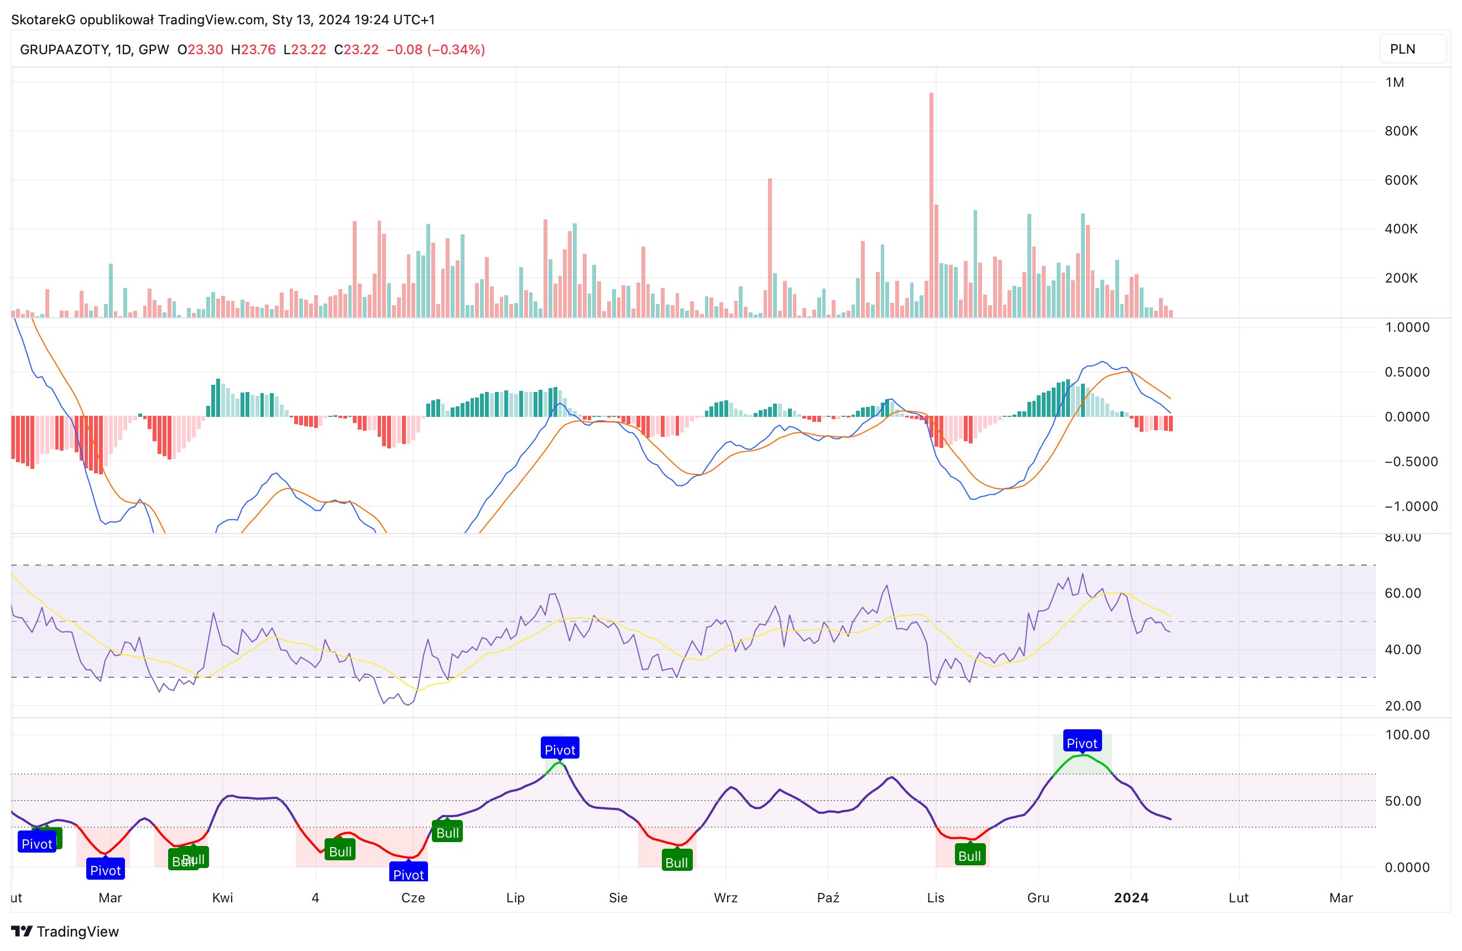The width and height of the screenshot is (1462, 951).
Task: Click the PLN currency box
Action: coord(1413,49)
